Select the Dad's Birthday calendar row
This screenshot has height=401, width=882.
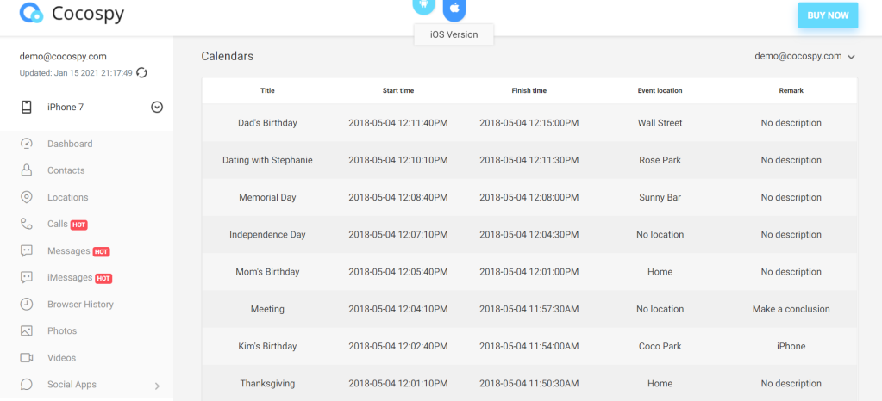click(529, 123)
